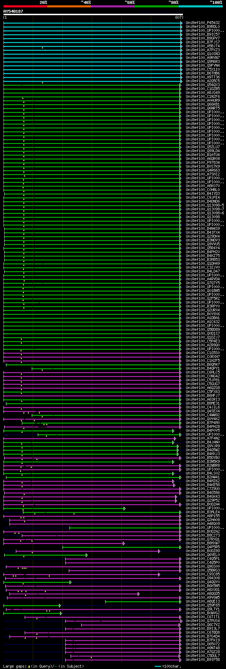226x669 pixels.
Task: Click the red ~20% identity legend bar
Action: point(25,6)
